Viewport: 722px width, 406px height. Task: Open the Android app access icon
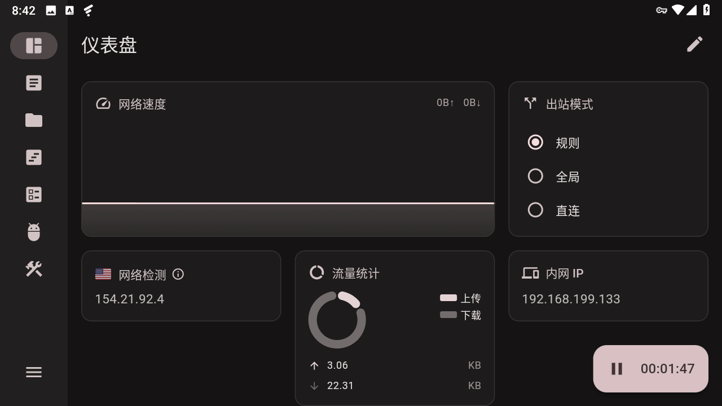[x=34, y=232]
